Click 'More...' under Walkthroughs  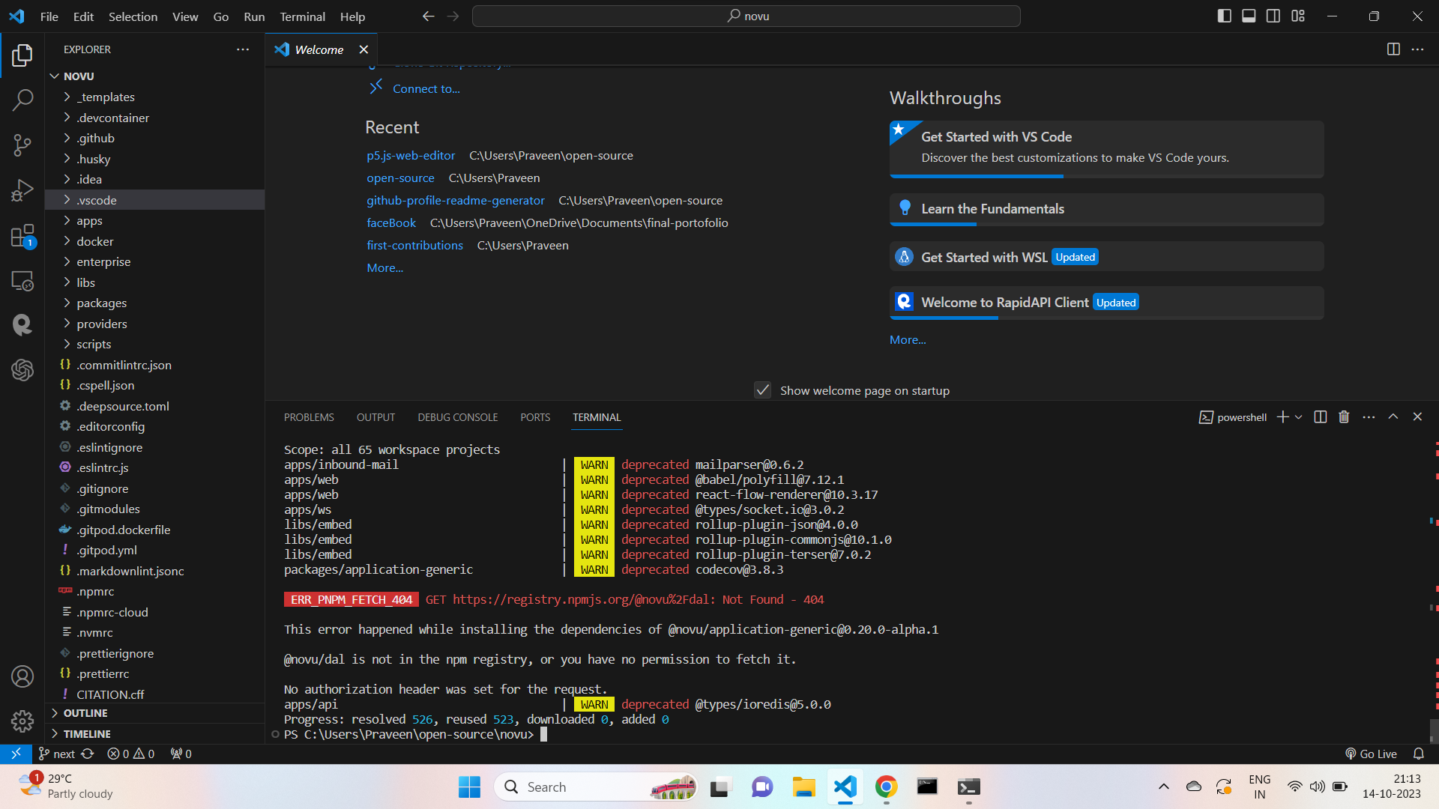click(x=907, y=339)
